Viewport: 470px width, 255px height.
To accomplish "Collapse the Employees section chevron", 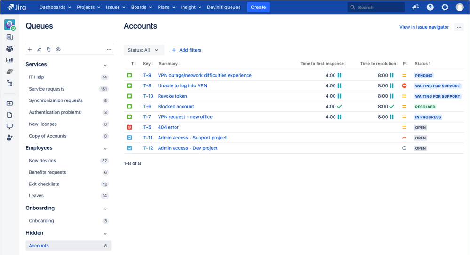I will point(105,149).
